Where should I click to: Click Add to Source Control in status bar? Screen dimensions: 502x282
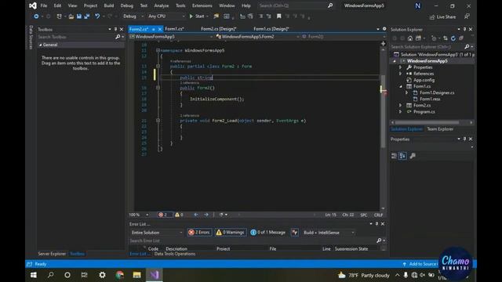tap(420, 264)
